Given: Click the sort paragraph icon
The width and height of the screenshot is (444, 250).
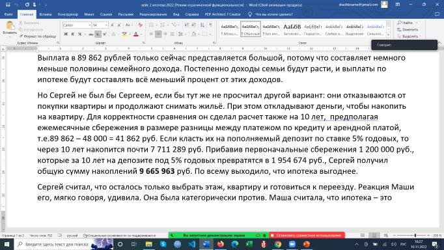Looking at the screenshot, I should click(202, 25).
